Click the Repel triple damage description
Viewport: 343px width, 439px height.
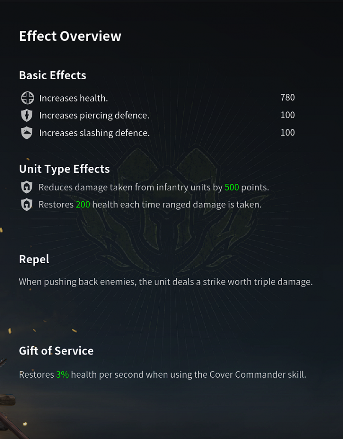click(x=166, y=282)
